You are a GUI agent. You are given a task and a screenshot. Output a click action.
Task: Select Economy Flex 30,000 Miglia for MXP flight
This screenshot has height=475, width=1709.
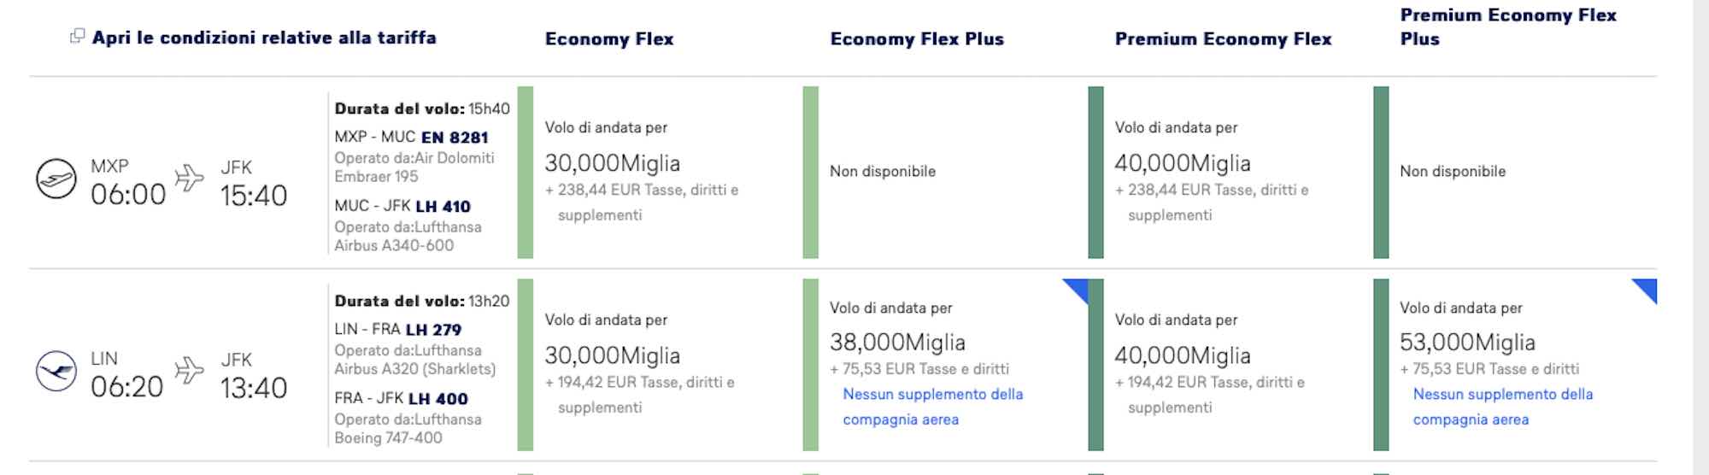click(x=660, y=172)
